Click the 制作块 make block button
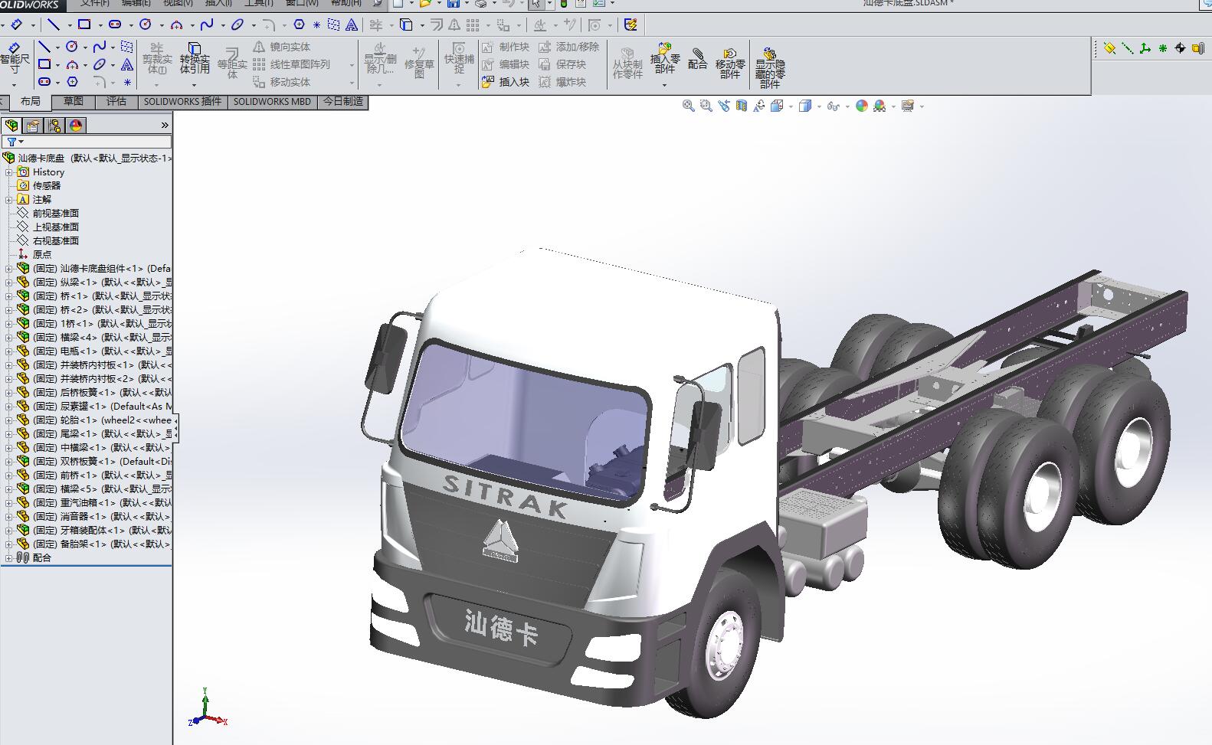This screenshot has height=745, width=1212. 506,47
